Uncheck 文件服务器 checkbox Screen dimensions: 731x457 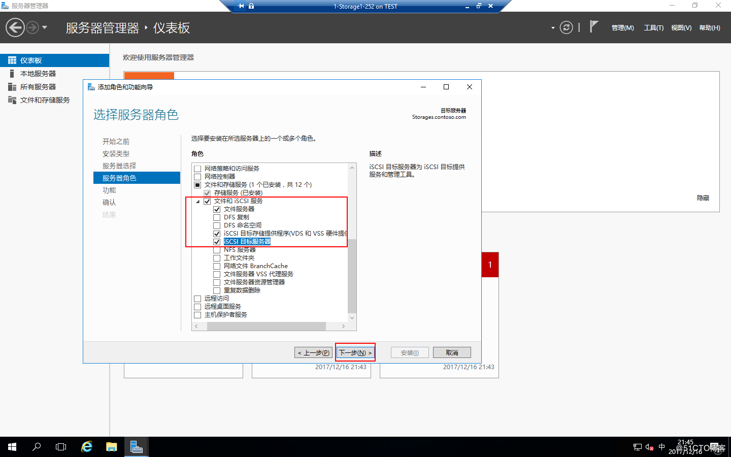pos(217,209)
